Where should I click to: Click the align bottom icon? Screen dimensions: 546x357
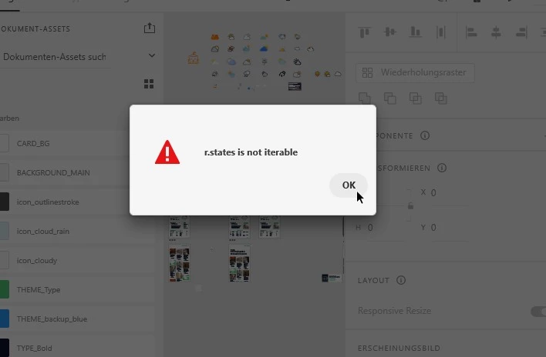pos(415,32)
